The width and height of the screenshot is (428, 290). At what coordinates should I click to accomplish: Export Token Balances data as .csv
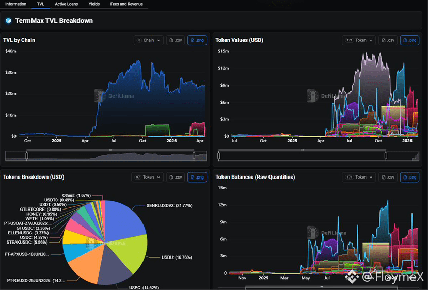388,177
